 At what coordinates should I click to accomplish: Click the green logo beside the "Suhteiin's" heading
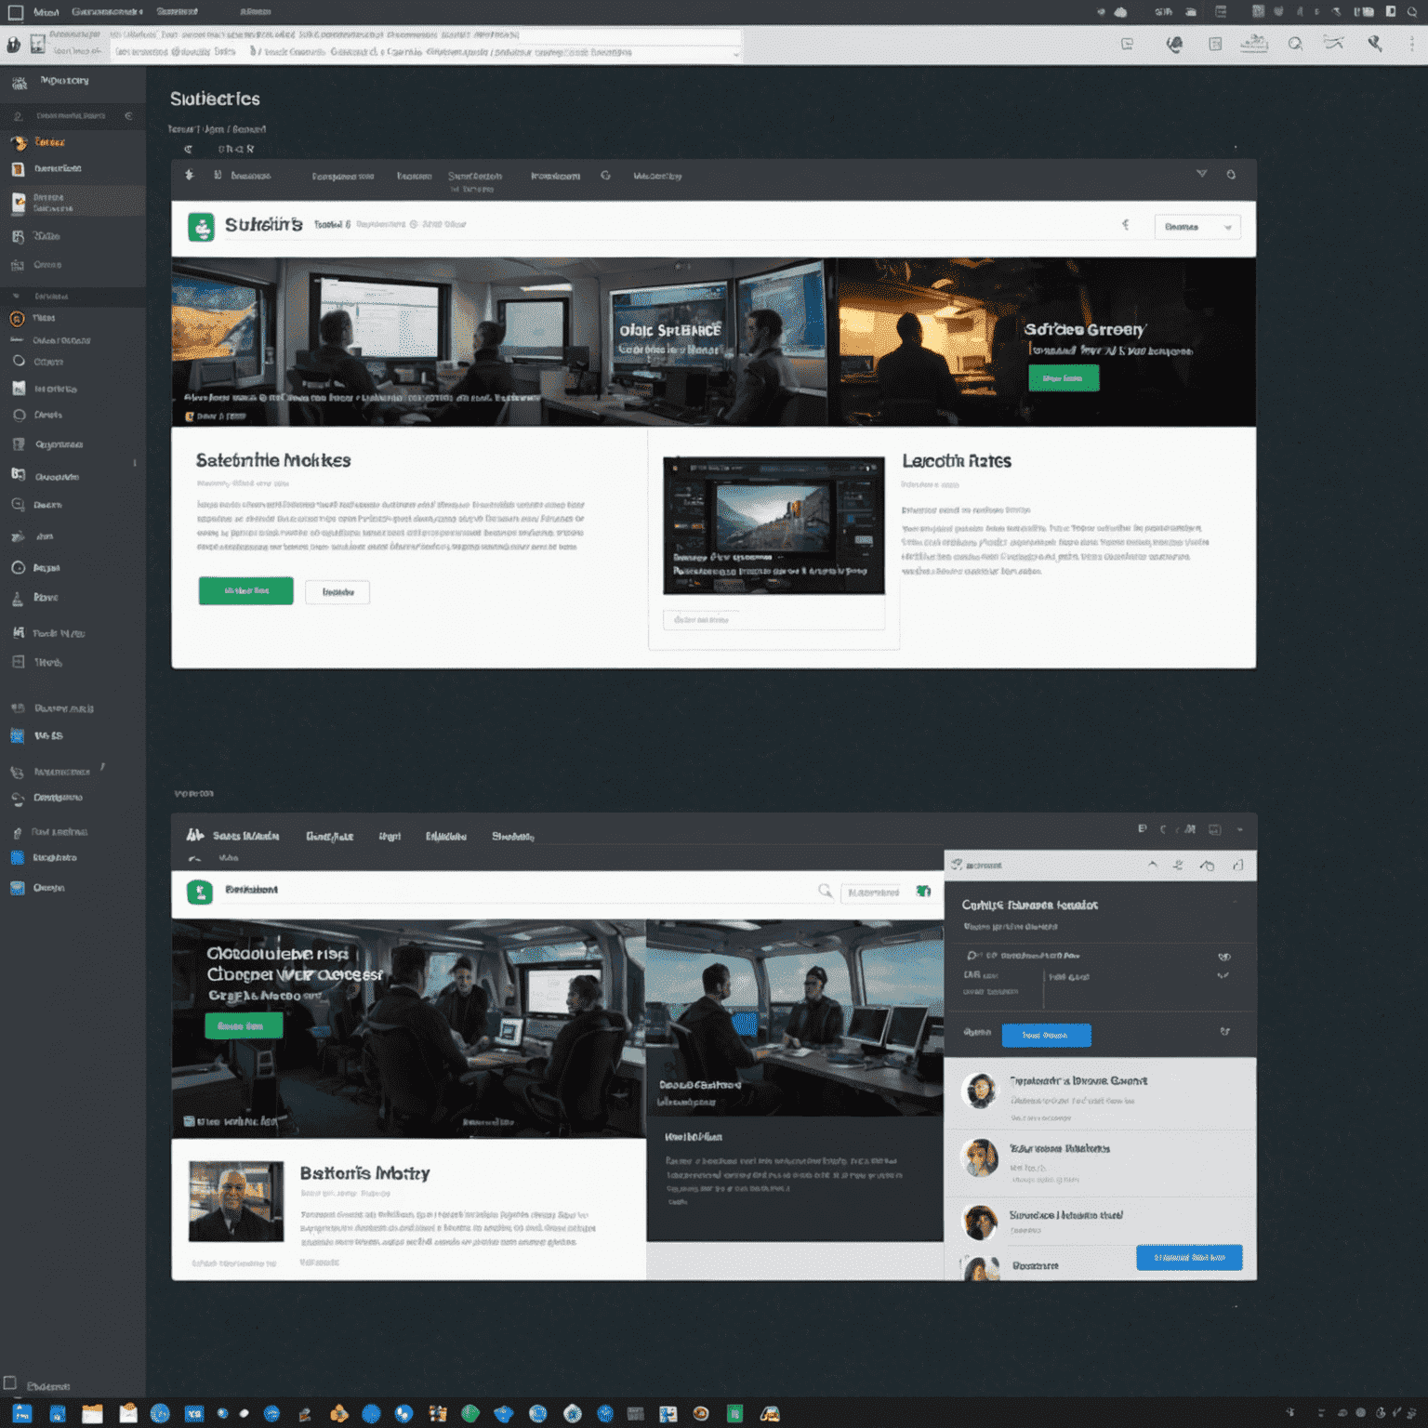[201, 227]
